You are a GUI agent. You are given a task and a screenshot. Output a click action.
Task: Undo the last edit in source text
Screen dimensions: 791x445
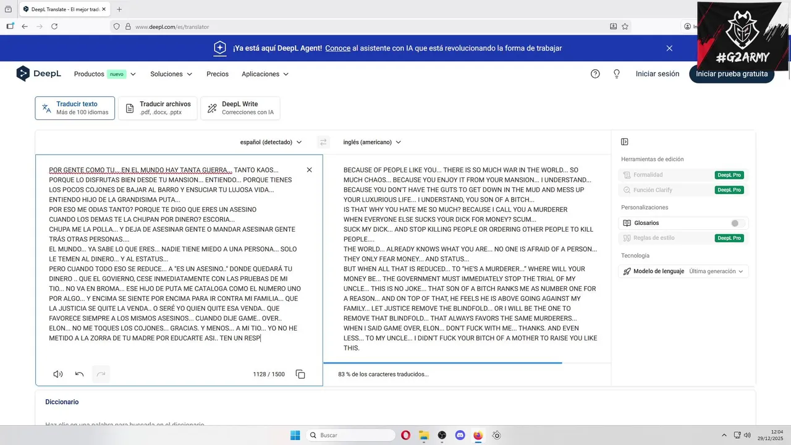pos(79,374)
